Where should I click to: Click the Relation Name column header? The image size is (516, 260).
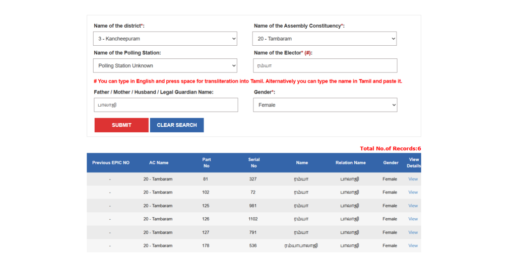pos(351,162)
